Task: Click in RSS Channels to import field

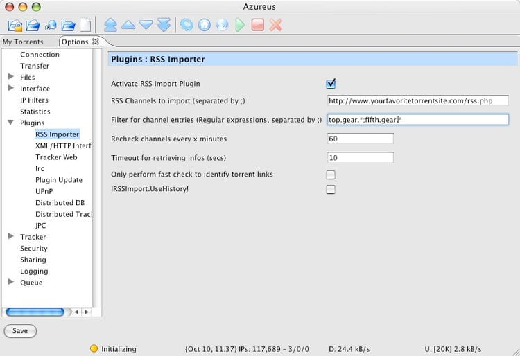Action: pyautogui.click(x=418, y=100)
